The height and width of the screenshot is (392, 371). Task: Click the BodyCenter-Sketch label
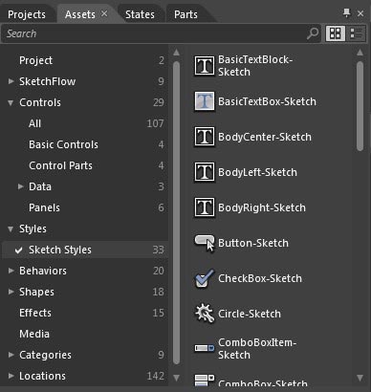point(265,137)
